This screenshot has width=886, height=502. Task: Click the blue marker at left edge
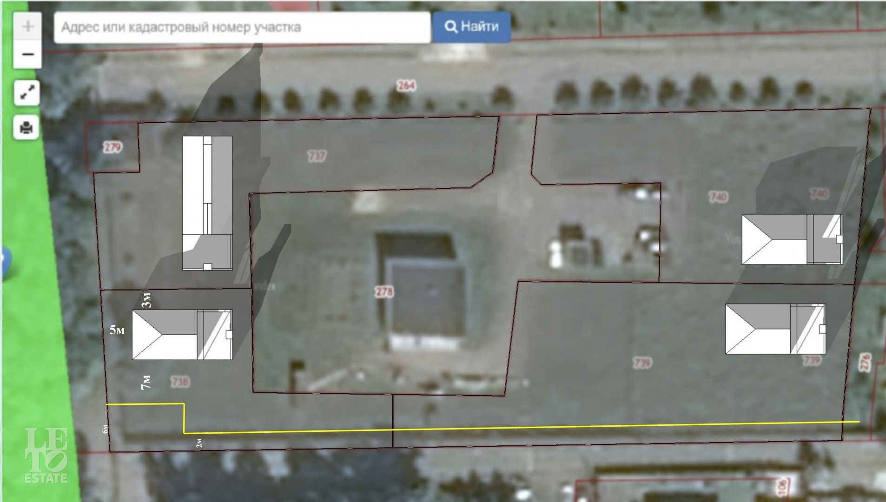pyautogui.click(x=5, y=263)
